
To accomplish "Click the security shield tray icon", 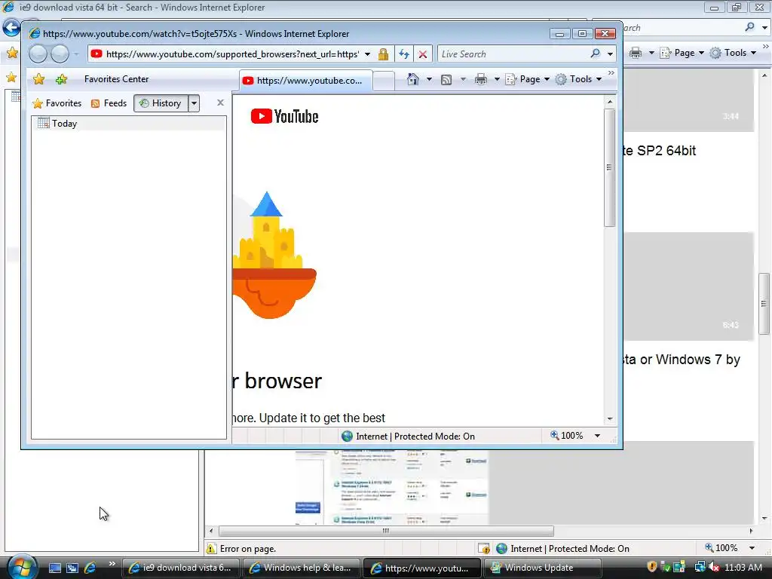I will tap(652, 567).
